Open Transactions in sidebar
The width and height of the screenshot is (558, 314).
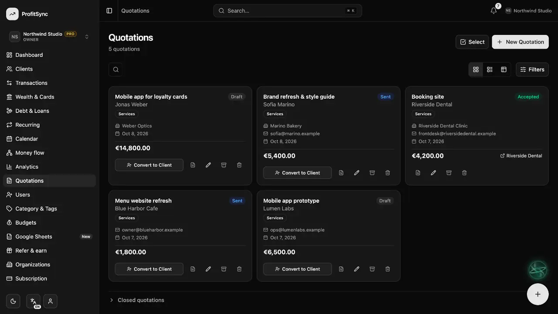point(50,83)
